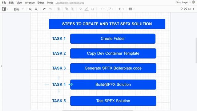197x111 pixels.
Task: Click the plus insert icon
Action: pos(120,9)
